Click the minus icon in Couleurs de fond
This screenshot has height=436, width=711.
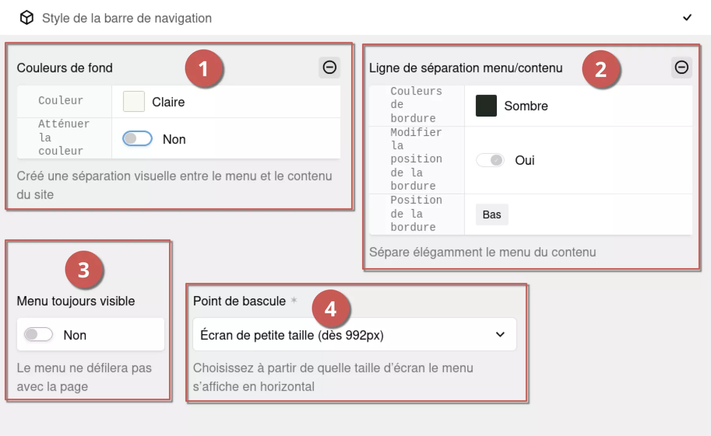pyautogui.click(x=329, y=67)
